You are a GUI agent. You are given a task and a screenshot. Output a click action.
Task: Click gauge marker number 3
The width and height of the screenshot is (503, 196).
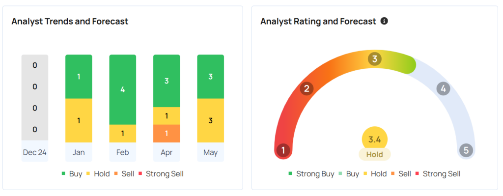375,59
